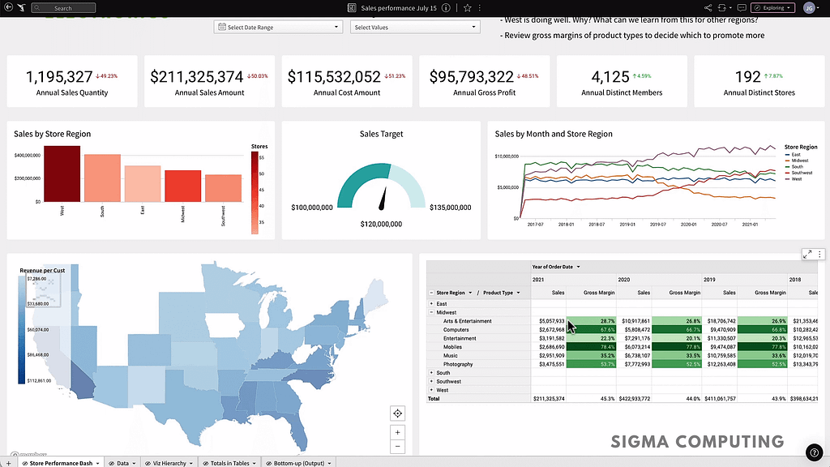
Task: Select Southwest in Store Region legend
Action: coord(798,173)
